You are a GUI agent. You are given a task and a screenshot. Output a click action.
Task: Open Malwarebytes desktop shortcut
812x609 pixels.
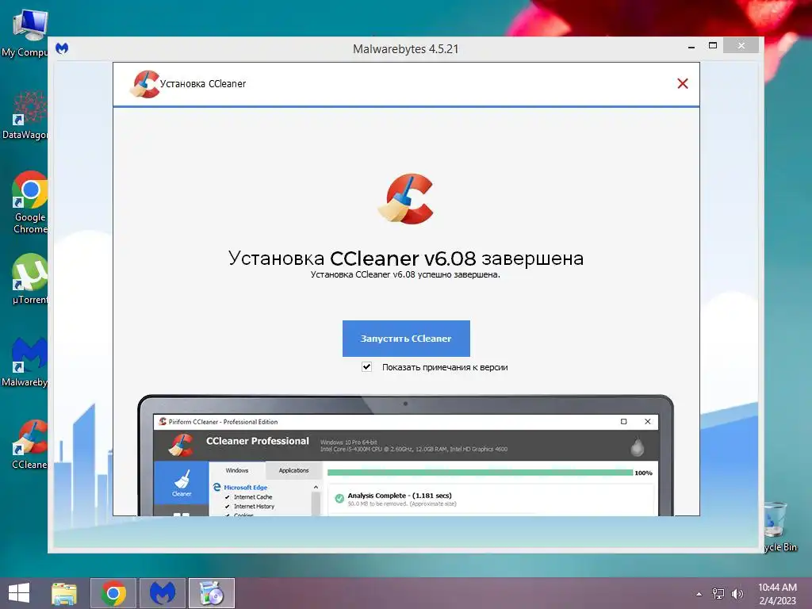[x=25, y=362]
